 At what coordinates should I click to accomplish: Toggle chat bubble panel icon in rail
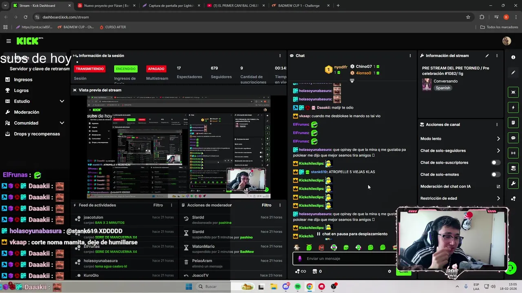click(513, 138)
